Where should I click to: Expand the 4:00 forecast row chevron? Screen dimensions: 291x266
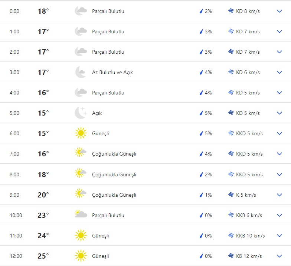[x=280, y=93]
